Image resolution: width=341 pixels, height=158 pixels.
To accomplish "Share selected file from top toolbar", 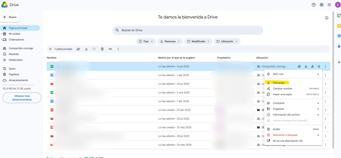I will pyautogui.click(x=78, y=49).
